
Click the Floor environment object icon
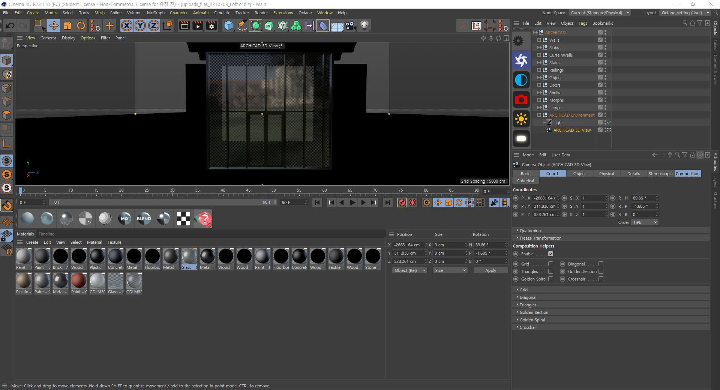click(x=337, y=25)
